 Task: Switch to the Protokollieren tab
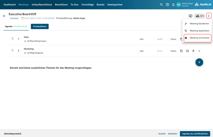click(x=40, y=26)
